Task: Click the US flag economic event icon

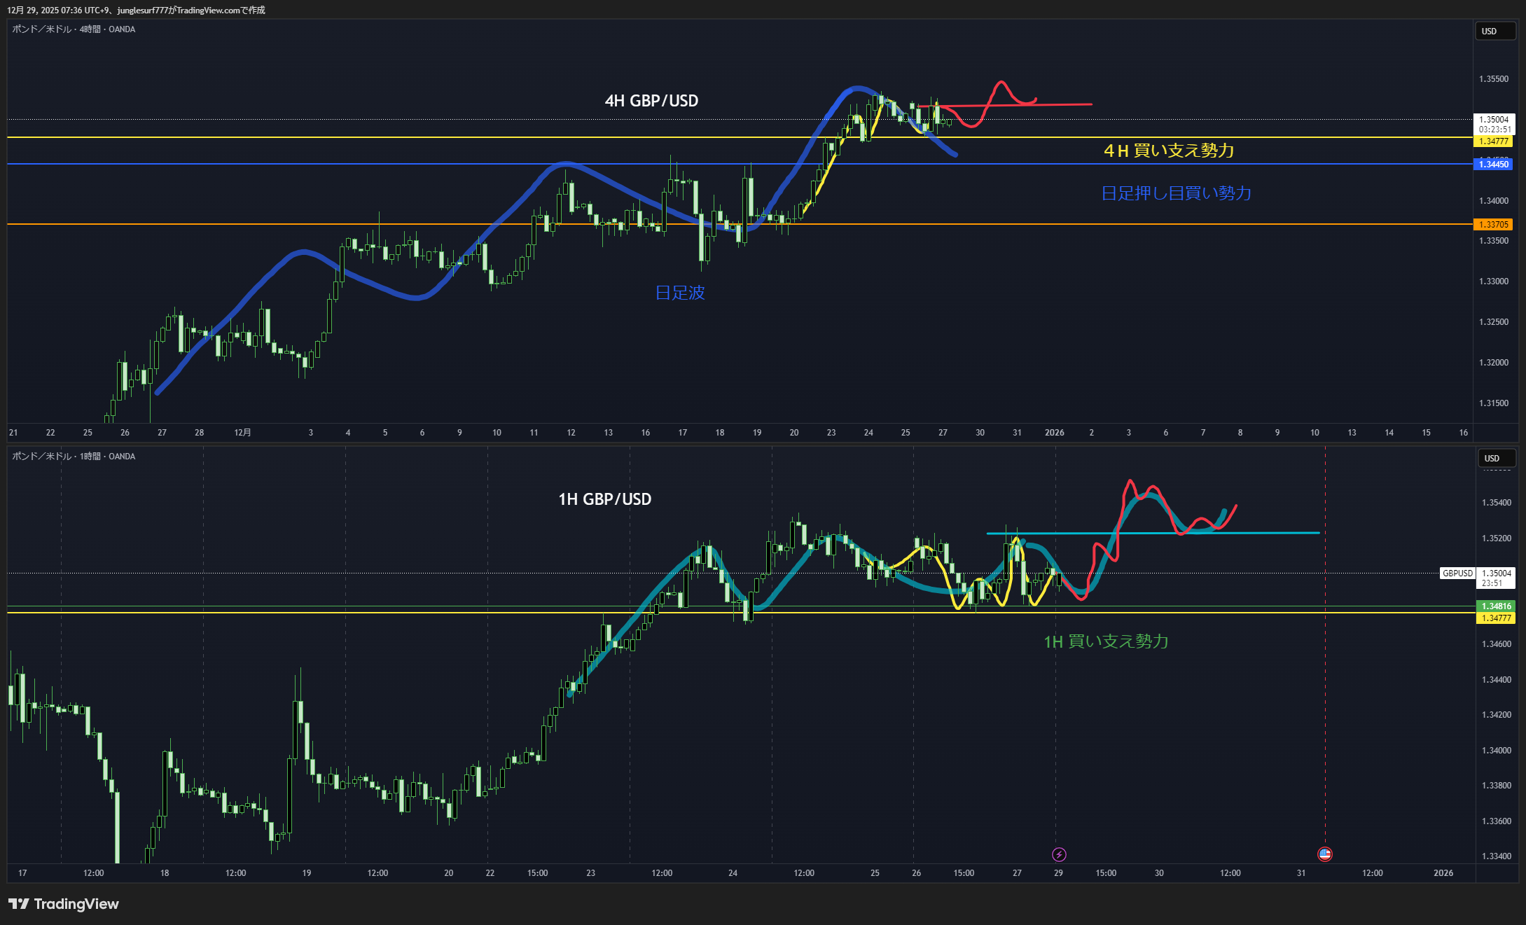Action: (x=1324, y=854)
